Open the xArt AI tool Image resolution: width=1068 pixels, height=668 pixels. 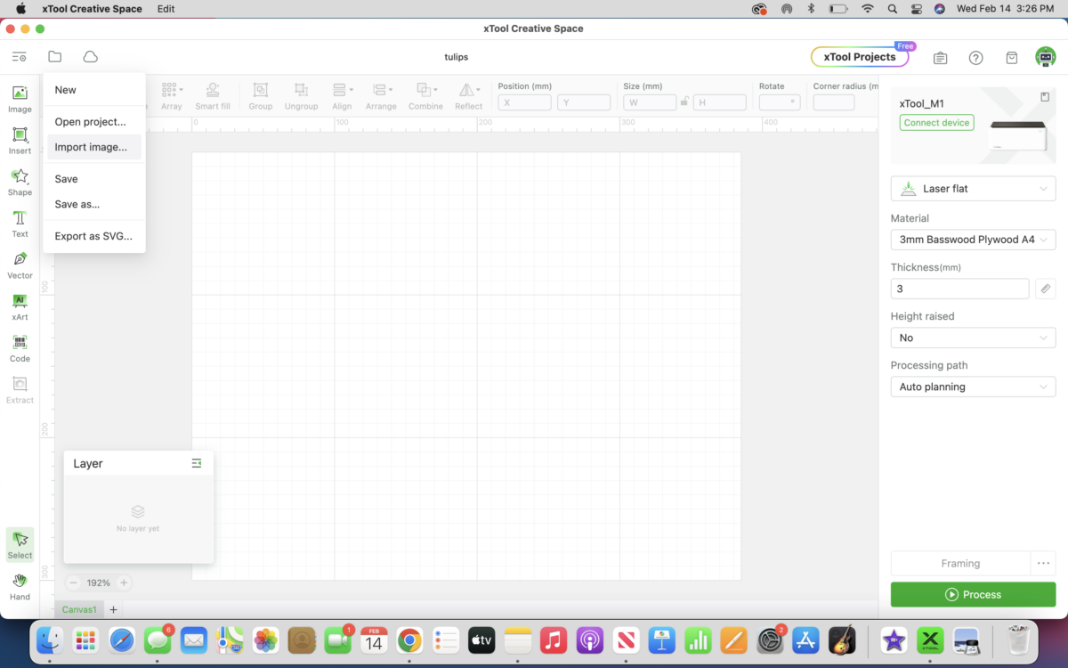[20, 307]
